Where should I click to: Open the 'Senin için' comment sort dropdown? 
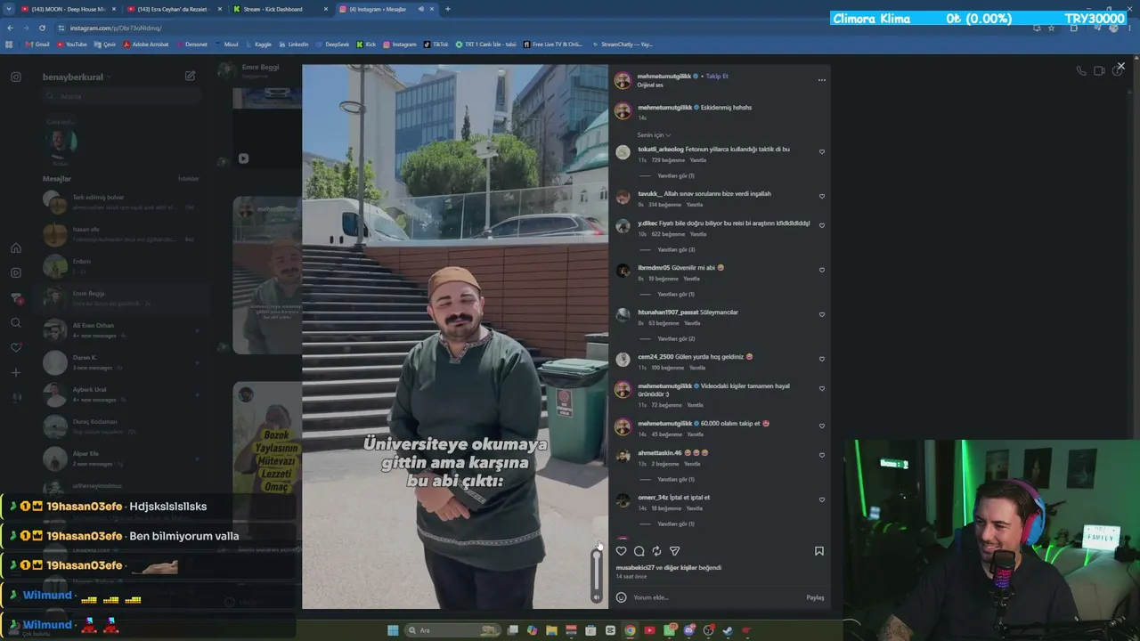[x=654, y=135]
